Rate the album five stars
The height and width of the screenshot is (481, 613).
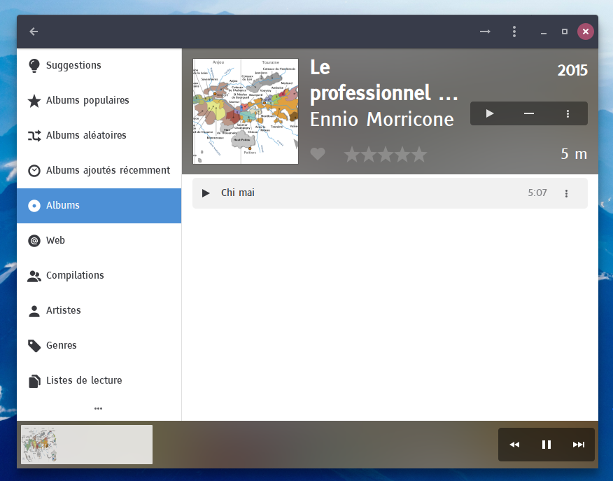419,155
